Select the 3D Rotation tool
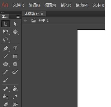The image size is (111, 107). [x=15, y=32]
